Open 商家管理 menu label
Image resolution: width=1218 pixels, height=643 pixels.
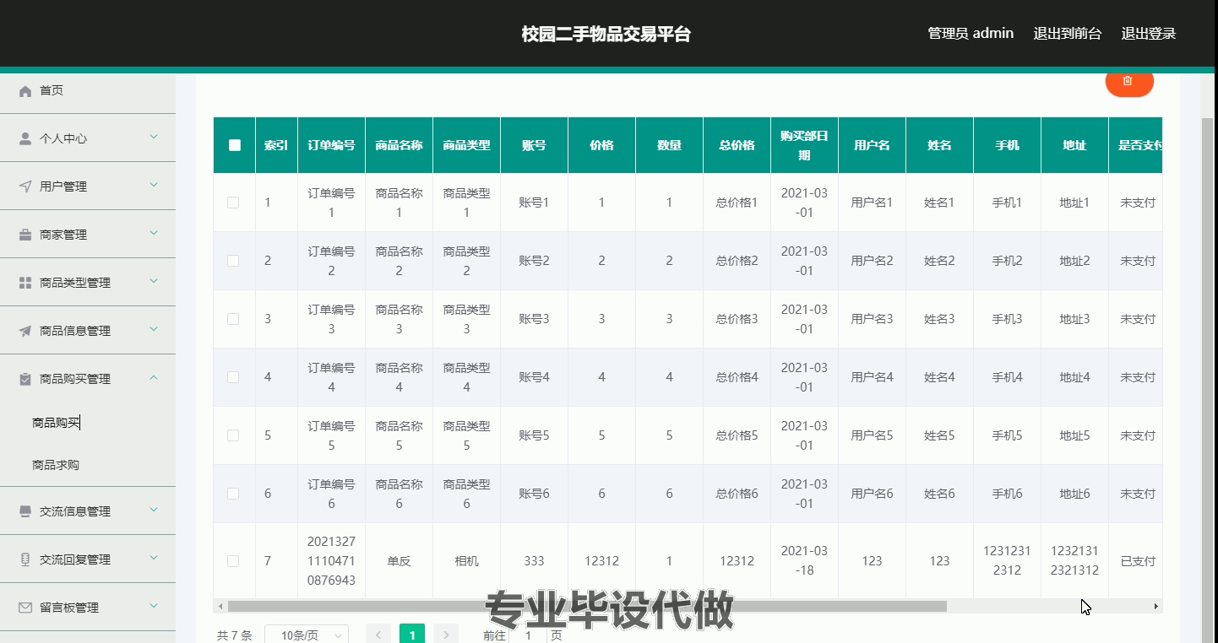(x=63, y=235)
